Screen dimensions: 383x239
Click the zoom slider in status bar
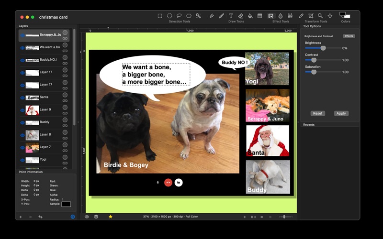(x=285, y=217)
